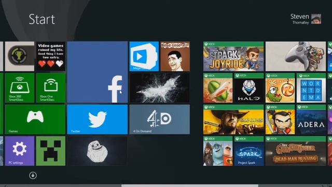Screen dimensions: 332x187
Task: Open the blue video play app tile
Action: point(144,57)
